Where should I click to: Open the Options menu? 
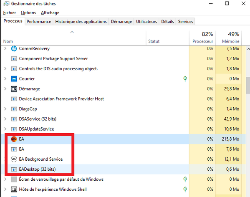tap(28, 13)
